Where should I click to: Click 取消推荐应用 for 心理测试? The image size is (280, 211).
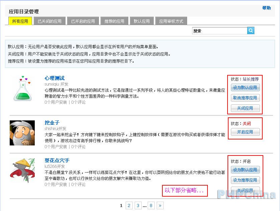pos(245,98)
